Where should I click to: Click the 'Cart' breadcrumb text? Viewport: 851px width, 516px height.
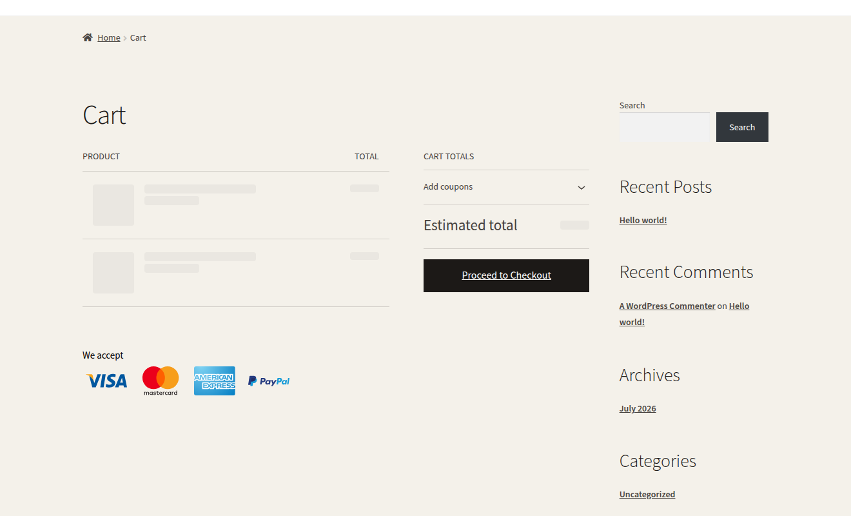pos(138,37)
